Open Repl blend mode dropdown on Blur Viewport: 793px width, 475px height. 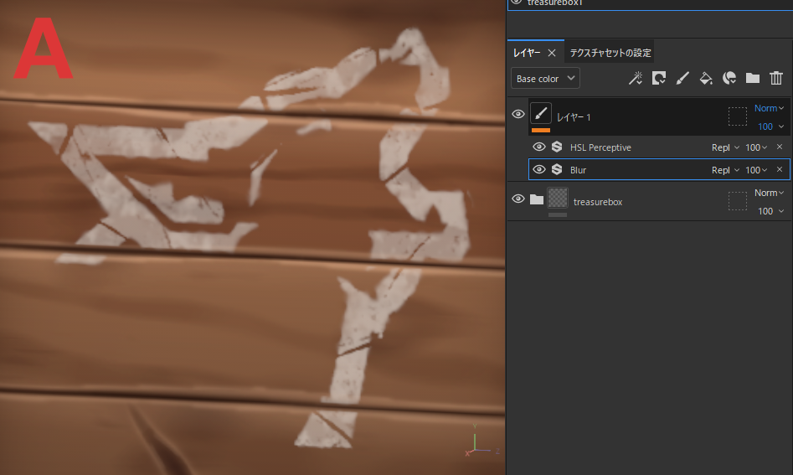pyautogui.click(x=725, y=170)
